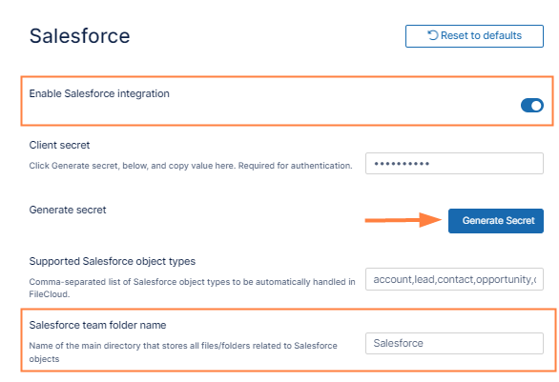Click the Client secret password field
Image resolution: width=559 pixels, height=382 pixels.
(x=454, y=164)
